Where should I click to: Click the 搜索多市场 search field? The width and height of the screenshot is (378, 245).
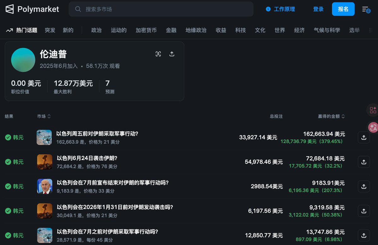click(x=161, y=9)
